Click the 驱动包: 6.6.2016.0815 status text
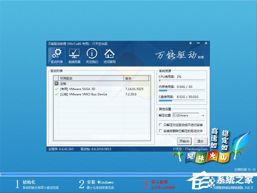The image size is (257, 193). [96, 149]
